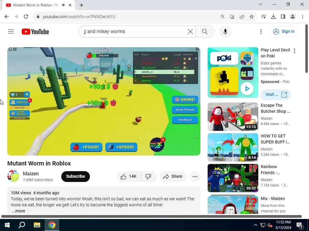This screenshot has width=309, height=231.
Task: Dislike the video with thumbs down
Action: [148, 176]
